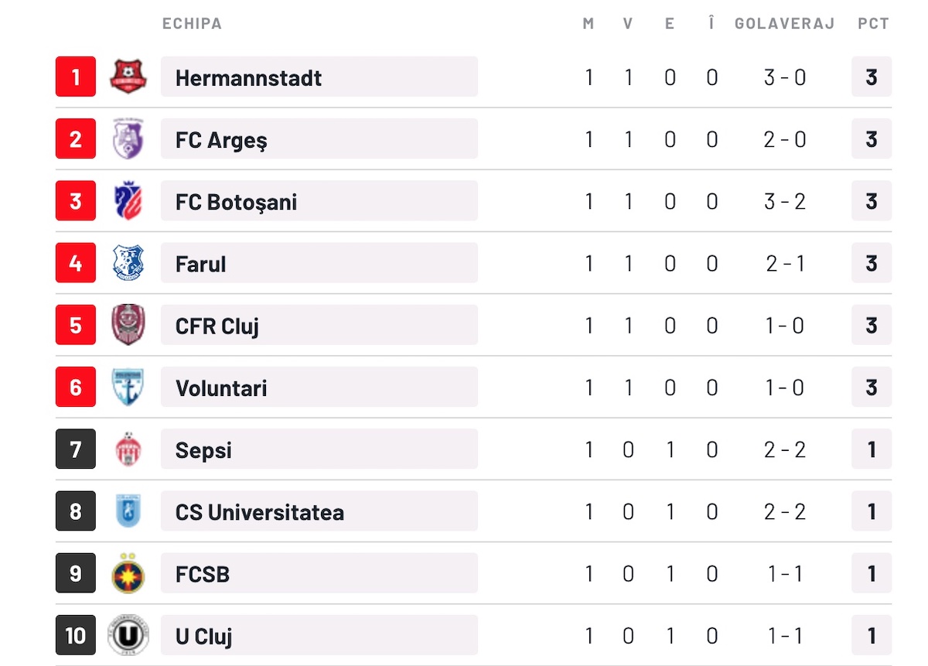Click the dark rank badge number 10
Screen dimensions: 928x666
[76, 635]
